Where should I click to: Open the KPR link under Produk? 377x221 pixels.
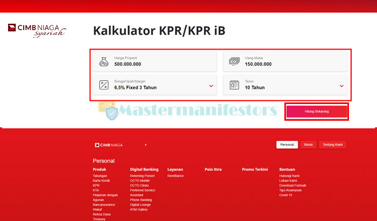click(x=96, y=185)
